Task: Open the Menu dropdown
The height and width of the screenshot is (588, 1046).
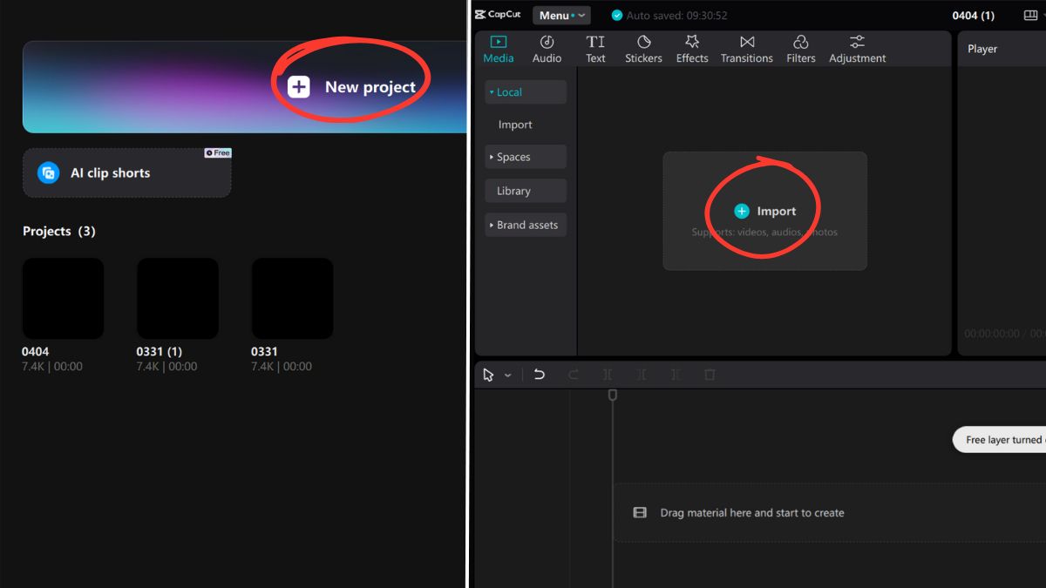Action: pyautogui.click(x=560, y=16)
